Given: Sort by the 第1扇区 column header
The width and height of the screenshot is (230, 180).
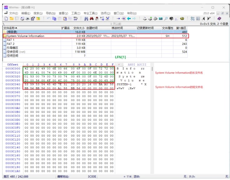Looking at the screenshot, I should click(x=181, y=28).
